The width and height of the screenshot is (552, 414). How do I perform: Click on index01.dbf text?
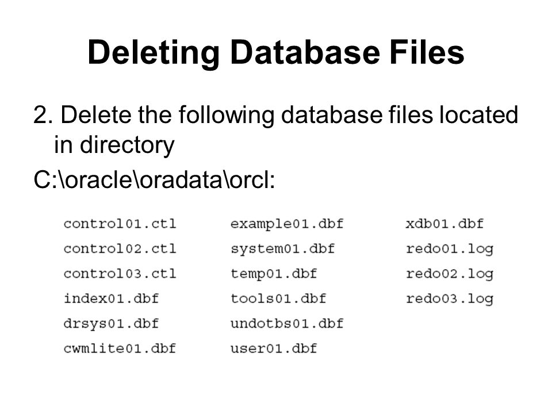[111, 298]
